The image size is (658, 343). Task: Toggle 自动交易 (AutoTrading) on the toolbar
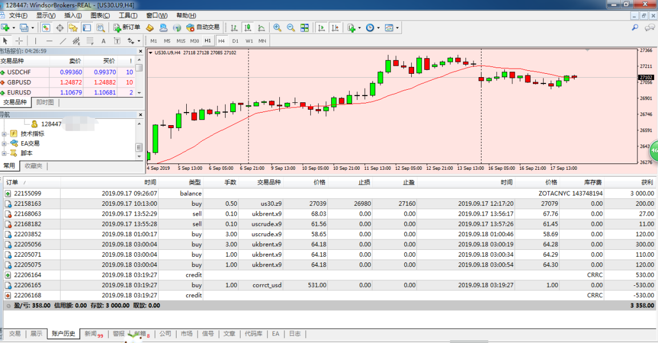pos(203,27)
